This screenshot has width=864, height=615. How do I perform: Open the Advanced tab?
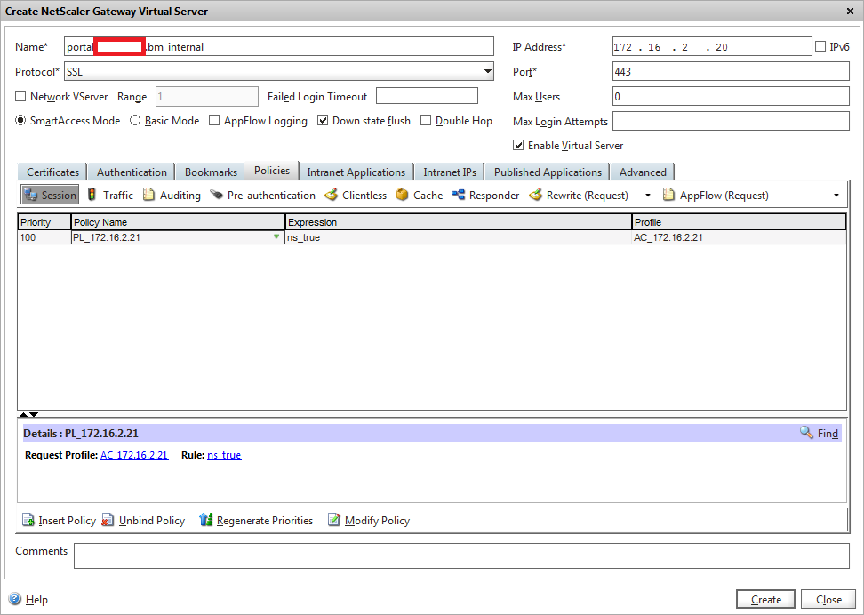coord(643,172)
